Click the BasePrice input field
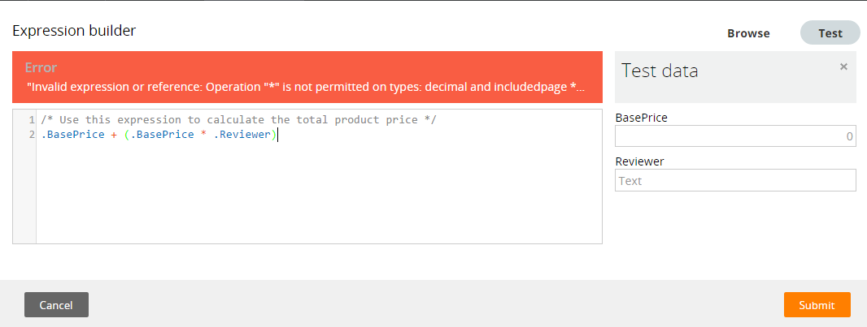The image size is (867, 327). (x=735, y=136)
